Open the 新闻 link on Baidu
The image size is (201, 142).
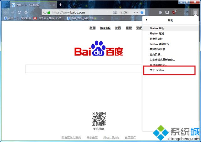(93, 28)
